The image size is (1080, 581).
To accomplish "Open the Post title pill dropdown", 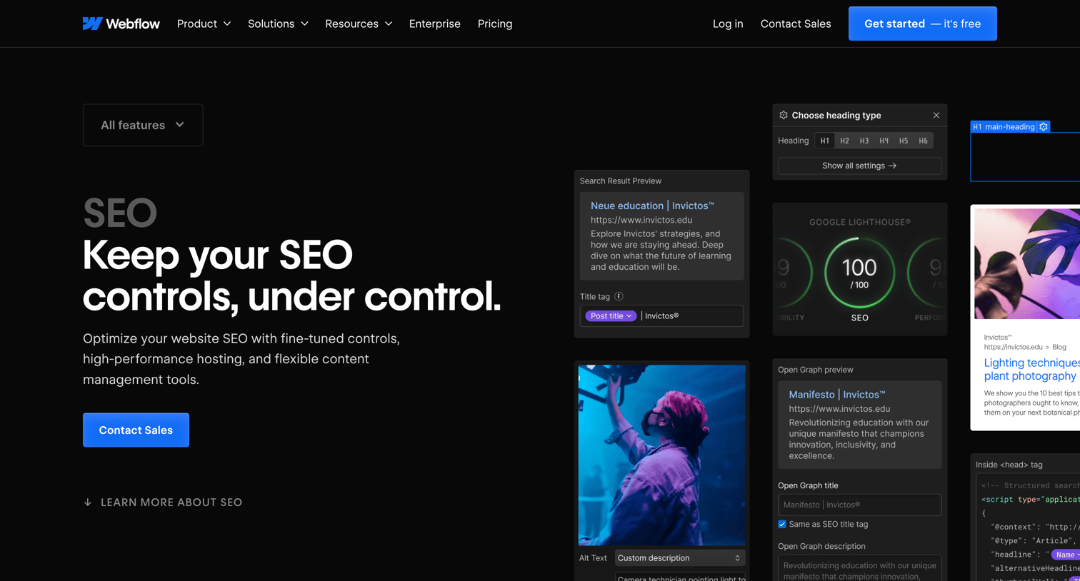I will [610, 315].
